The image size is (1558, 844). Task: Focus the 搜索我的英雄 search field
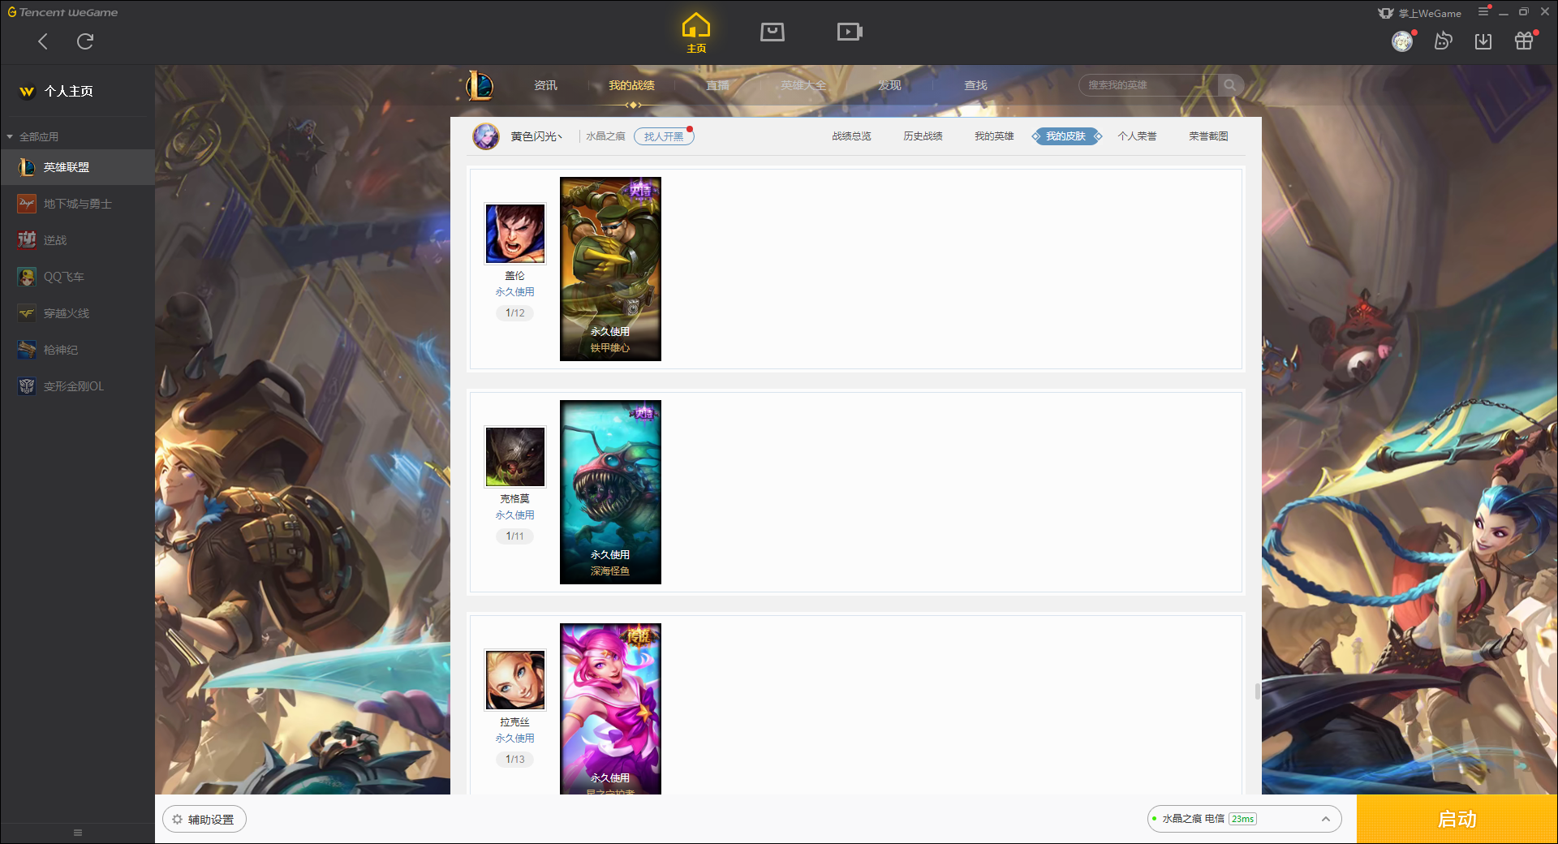tap(1148, 85)
